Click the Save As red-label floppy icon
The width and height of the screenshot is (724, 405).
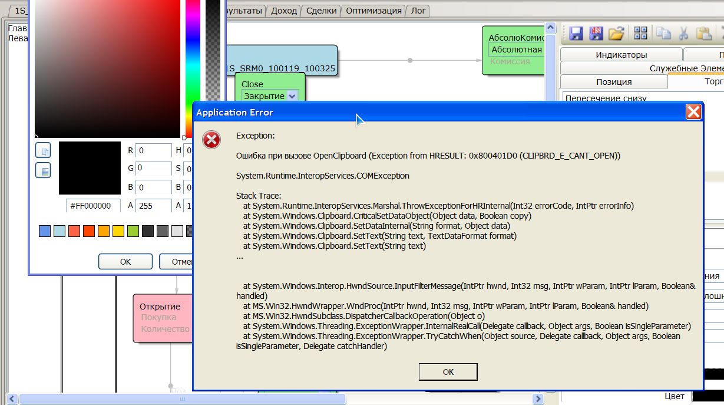tap(596, 33)
